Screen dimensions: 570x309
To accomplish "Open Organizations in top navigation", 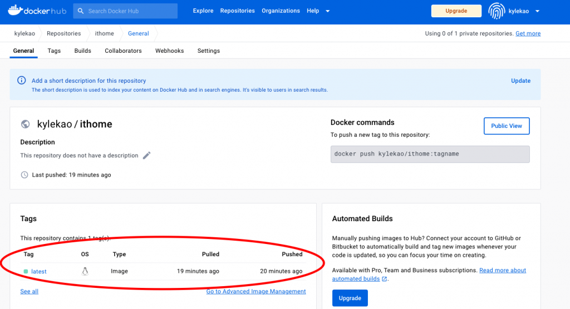I will point(281,11).
